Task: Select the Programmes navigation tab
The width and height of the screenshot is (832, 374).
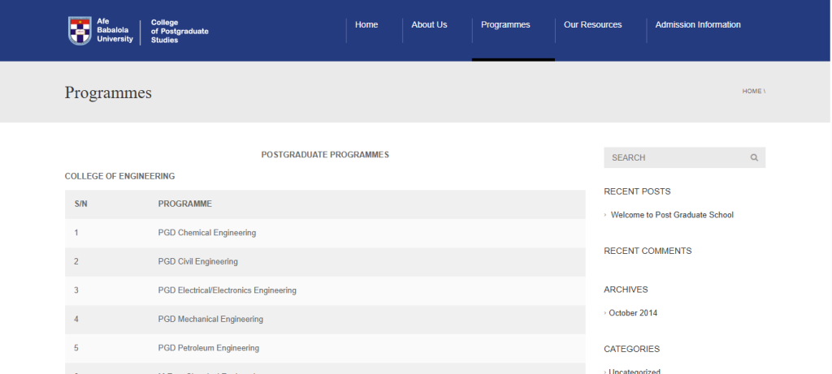Action: point(505,25)
